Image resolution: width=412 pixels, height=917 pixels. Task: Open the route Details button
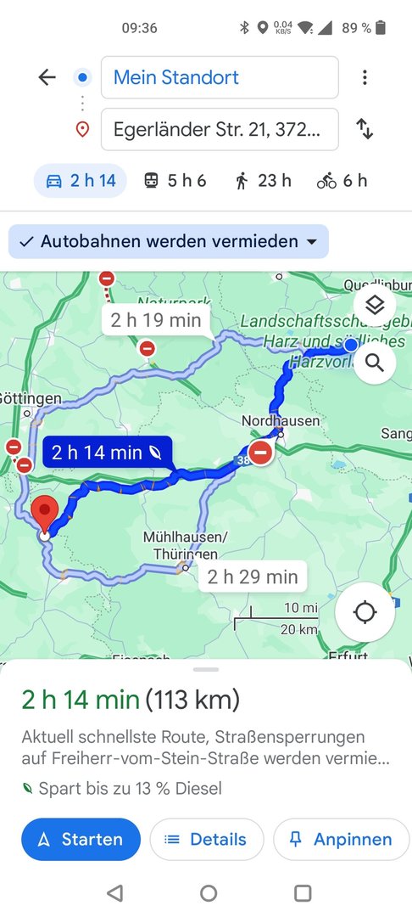[x=207, y=839]
